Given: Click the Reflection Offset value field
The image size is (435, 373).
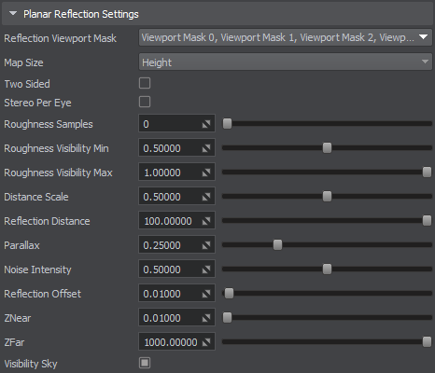Looking at the screenshot, I should [x=176, y=294].
